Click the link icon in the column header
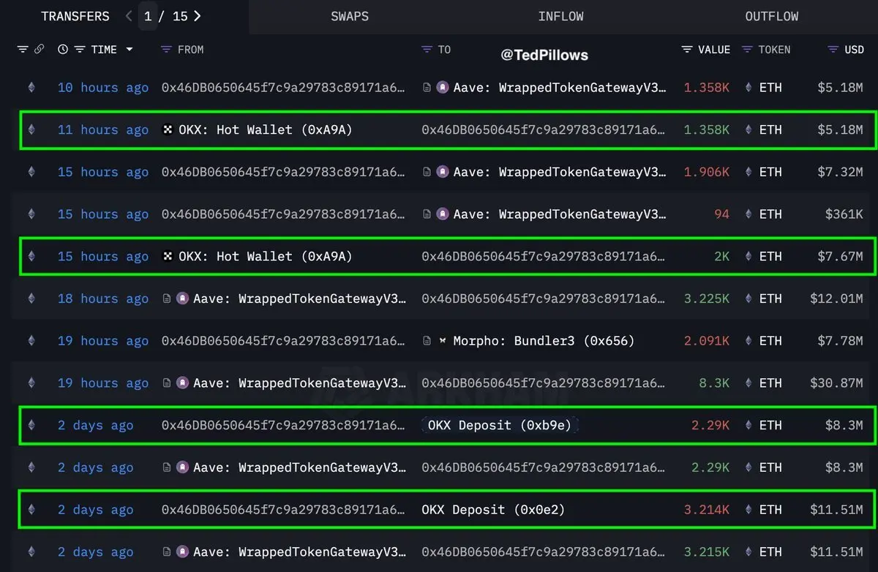The width and height of the screenshot is (878, 572). click(40, 50)
